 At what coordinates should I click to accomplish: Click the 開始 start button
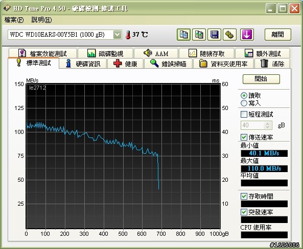point(261,79)
